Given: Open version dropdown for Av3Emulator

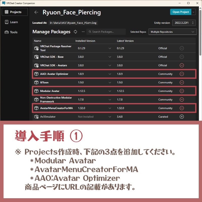Looking at the screenshot, I should (110, 117).
